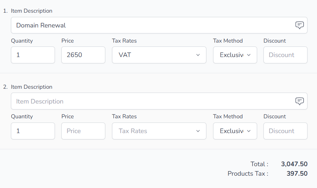Select the first item's empty Discount field

point(285,55)
